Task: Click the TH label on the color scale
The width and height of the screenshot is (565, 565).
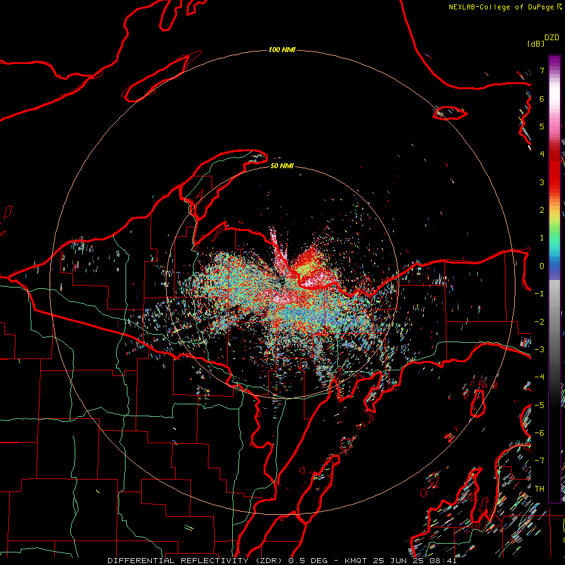Action: pyautogui.click(x=539, y=489)
